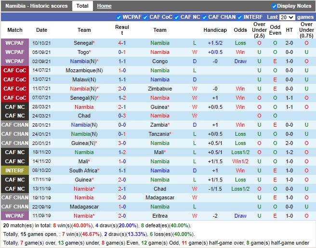This screenshot has width=316, height=248.
Task: Open South Africa team page link
Action: click(x=83, y=170)
